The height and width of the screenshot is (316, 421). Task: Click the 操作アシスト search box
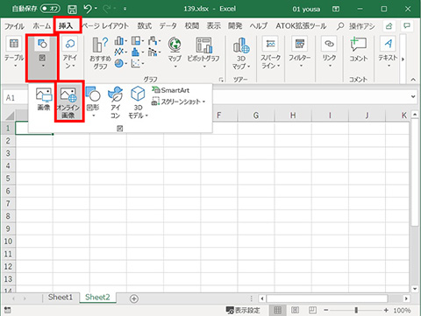(x=356, y=26)
